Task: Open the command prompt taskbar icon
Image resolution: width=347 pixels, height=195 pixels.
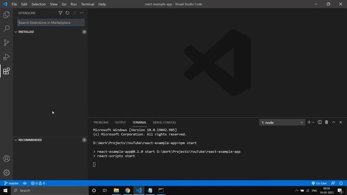Action: pyautogui.click(x=161, y=190)
